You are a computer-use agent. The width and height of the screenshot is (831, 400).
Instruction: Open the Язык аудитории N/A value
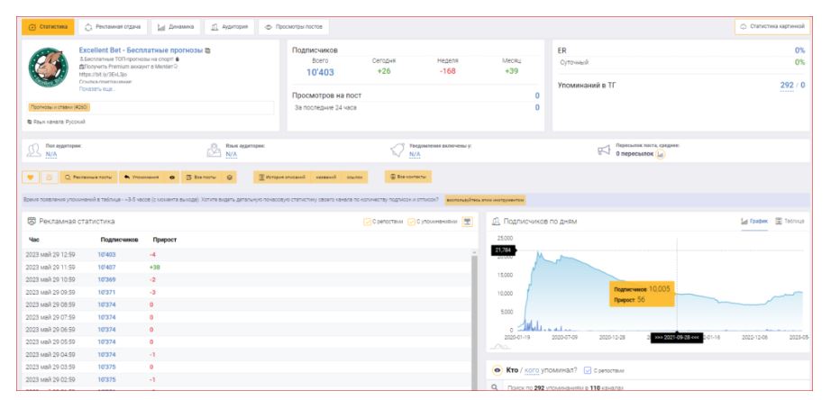pyautogui.click(x=231, y=154)
